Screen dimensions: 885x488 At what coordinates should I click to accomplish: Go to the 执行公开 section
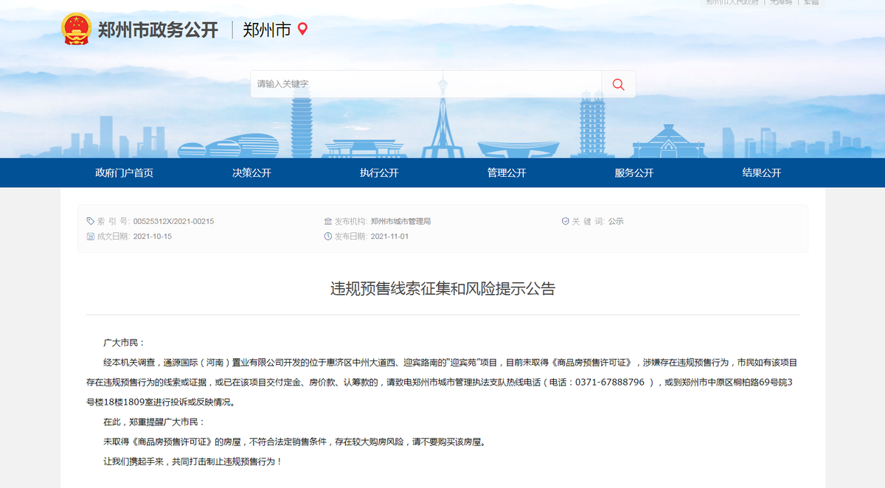pos(379,173)
